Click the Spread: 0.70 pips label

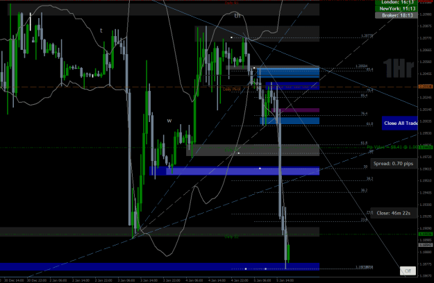[393, 164]
